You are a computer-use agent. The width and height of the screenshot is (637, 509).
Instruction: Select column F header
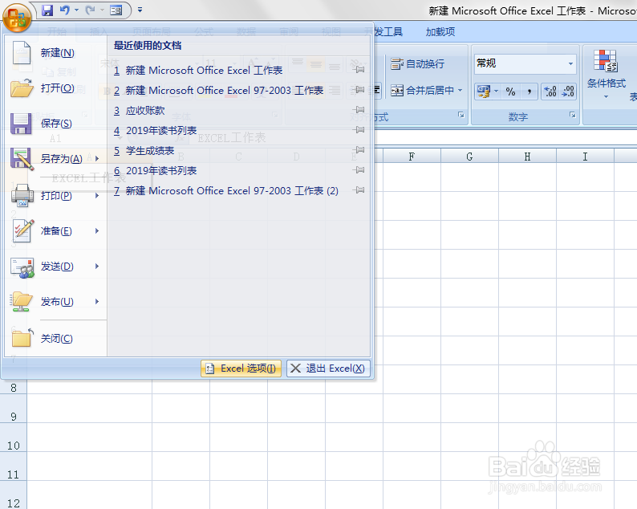(x=412, y=157)
